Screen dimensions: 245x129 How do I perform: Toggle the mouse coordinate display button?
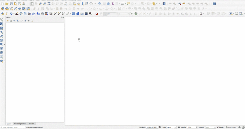point(160,127)
